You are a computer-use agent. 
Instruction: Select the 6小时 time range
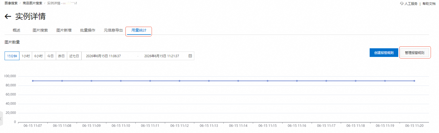[39, 56]
